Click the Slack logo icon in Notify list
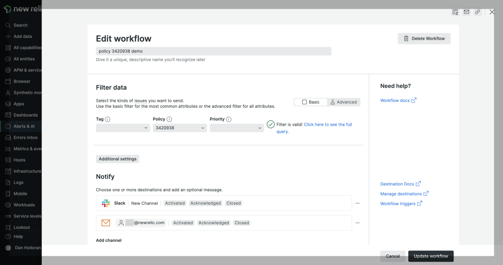The image size is (503, 265). click(106, 203)
